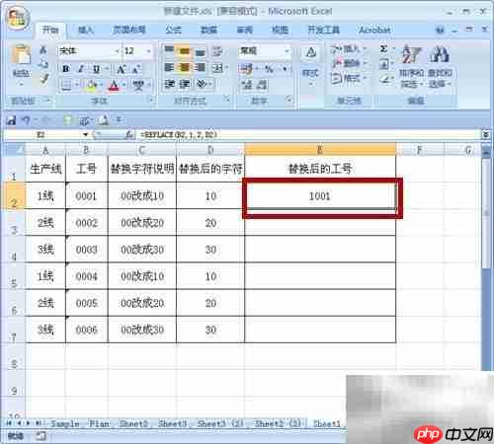Click the Undo arrow in quick access toolbar
The height and width of the screenshot is (444, 494).
click(26, 120)
